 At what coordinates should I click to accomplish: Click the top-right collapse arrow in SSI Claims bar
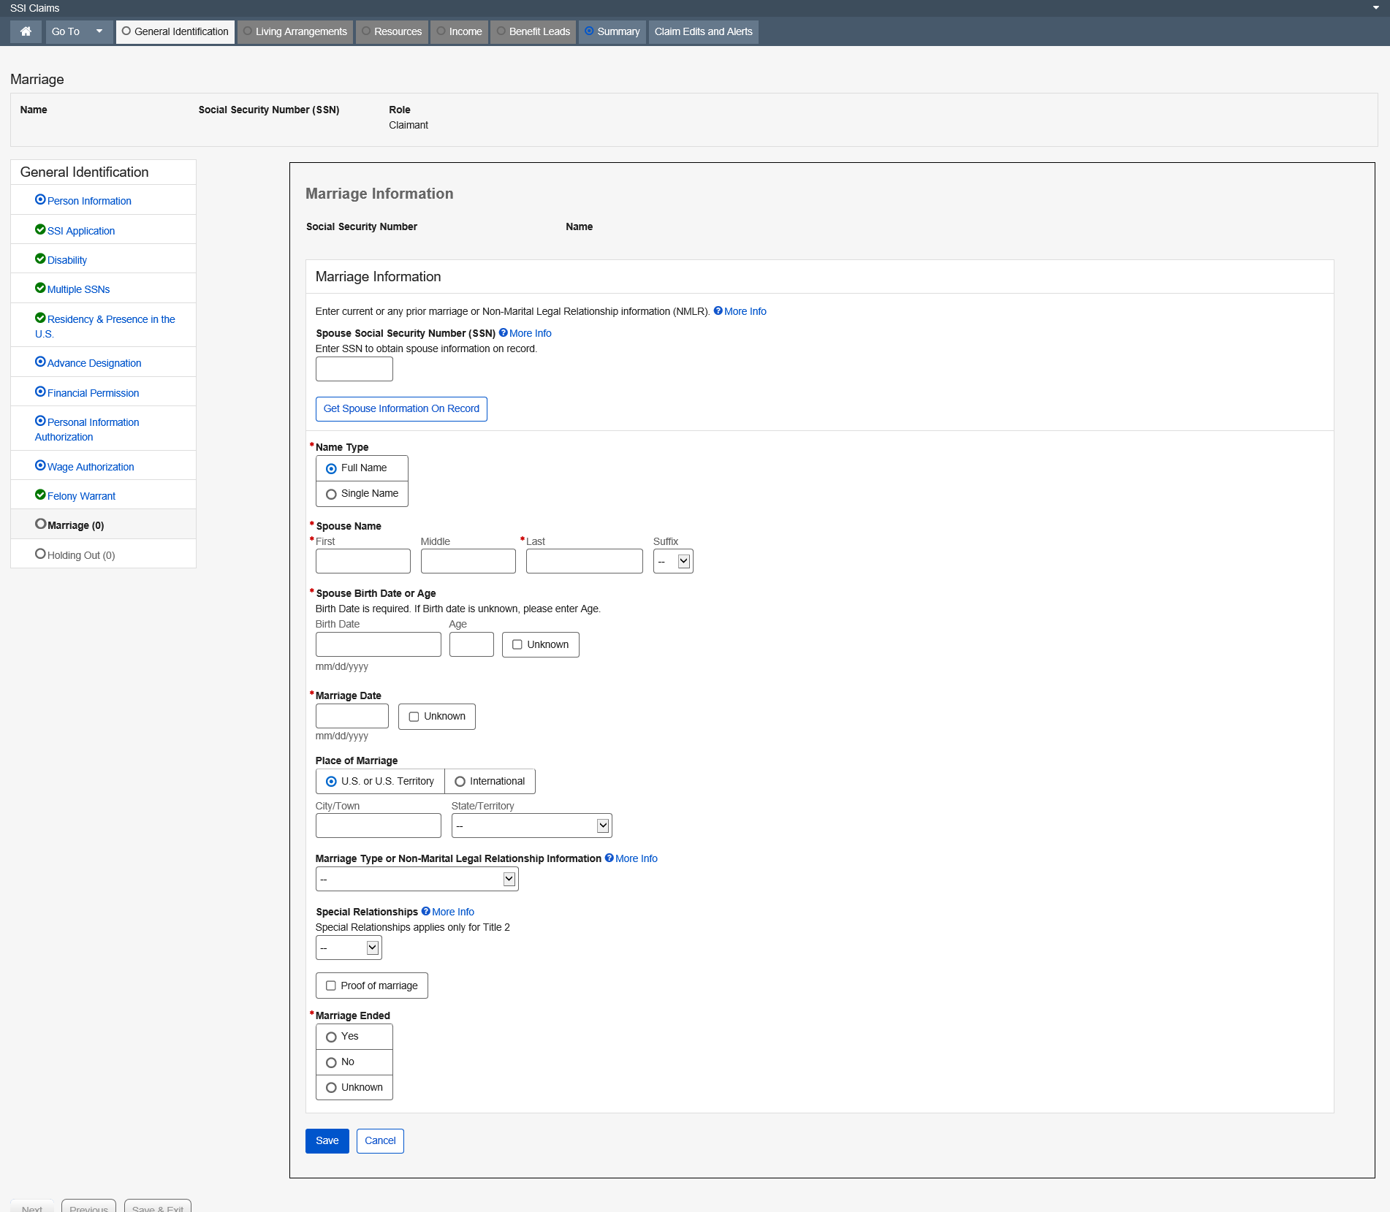(x=1376, y=8)
